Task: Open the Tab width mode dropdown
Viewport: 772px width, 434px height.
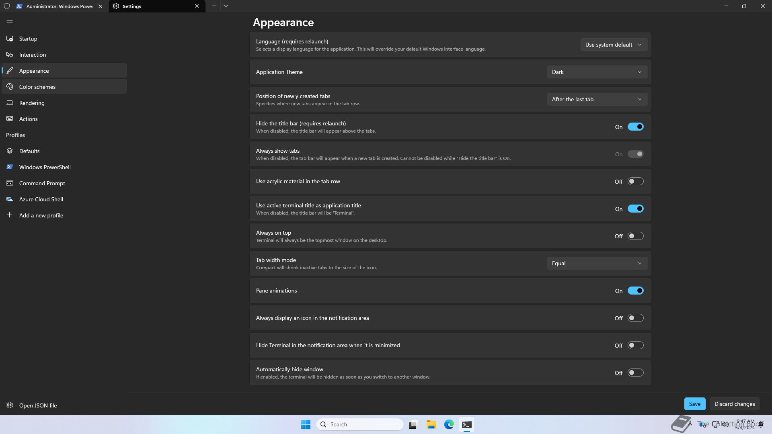Action: [597, 264]
